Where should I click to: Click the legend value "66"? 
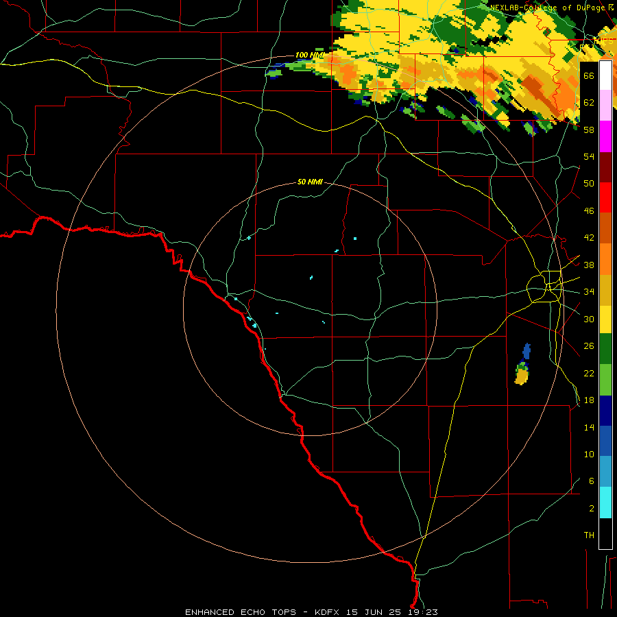pyautogui.click(x=589, y=75)
